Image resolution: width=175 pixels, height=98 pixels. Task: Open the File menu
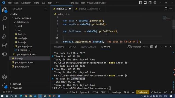(x=10, y=3)
